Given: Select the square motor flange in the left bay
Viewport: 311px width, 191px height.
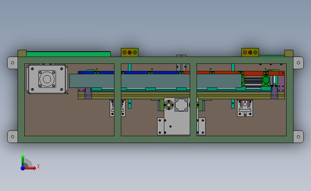Looking at the screenshot, I should click(x=47, y=79).
